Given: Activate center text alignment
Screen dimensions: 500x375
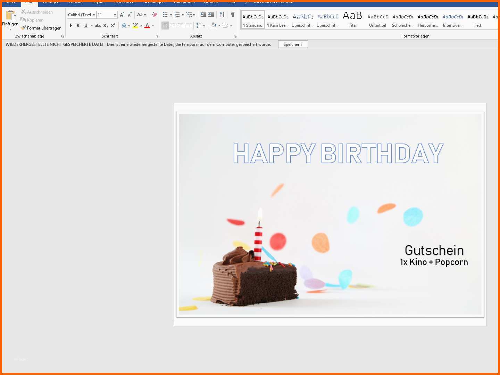Looking at the screenshot, I should click(x=173, y=25).
